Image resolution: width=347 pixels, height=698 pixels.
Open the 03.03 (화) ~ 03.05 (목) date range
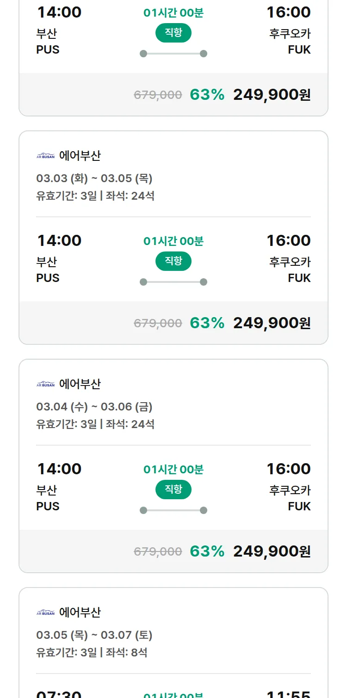click(x=94, y=178)
